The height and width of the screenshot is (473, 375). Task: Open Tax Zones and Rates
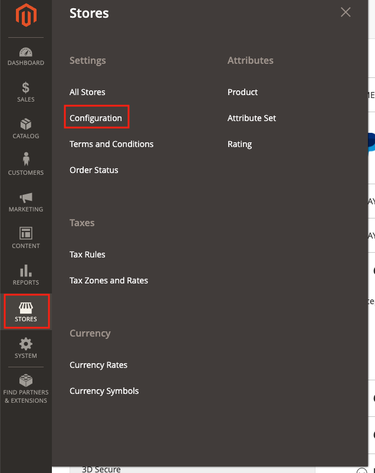pyautogui.click(x=108, y=280)
